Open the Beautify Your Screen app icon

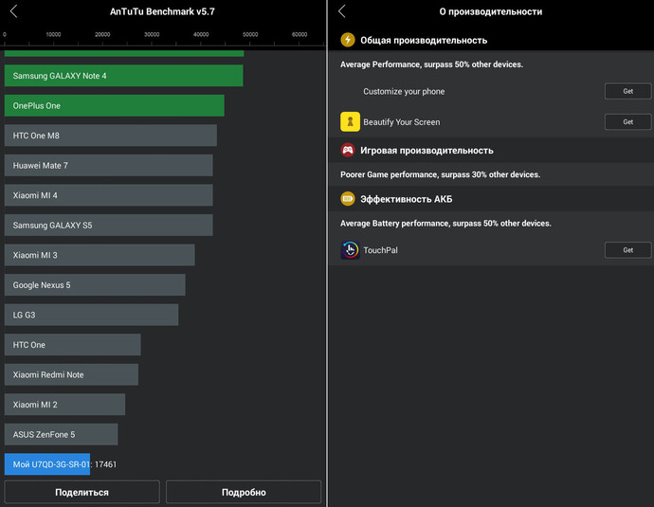coord(350,121)
